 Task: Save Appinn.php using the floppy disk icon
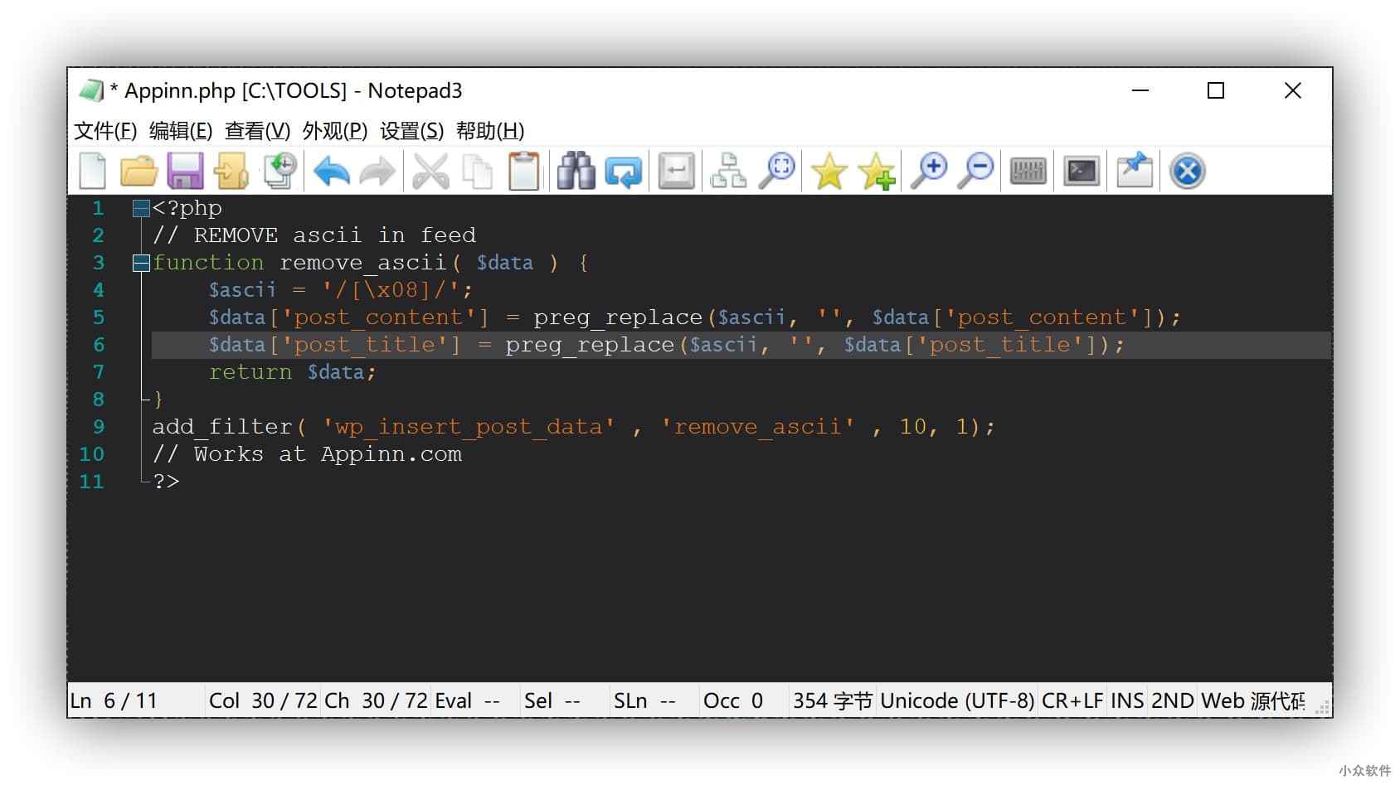pos(186,170)
